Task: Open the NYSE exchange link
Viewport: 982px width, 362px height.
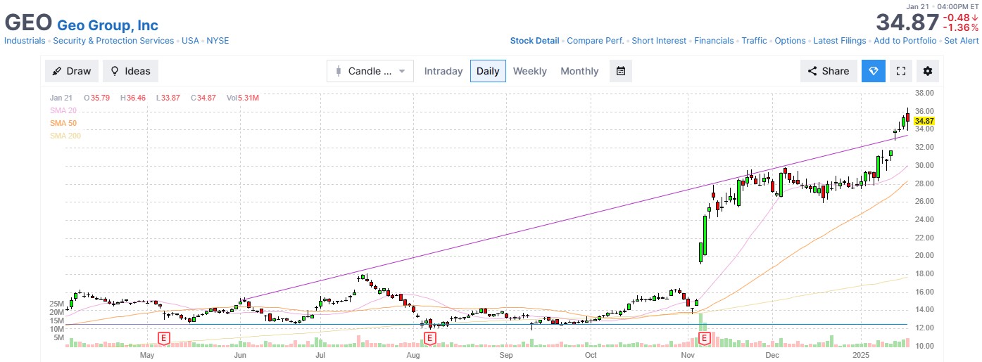Action: tap(218, 41)
